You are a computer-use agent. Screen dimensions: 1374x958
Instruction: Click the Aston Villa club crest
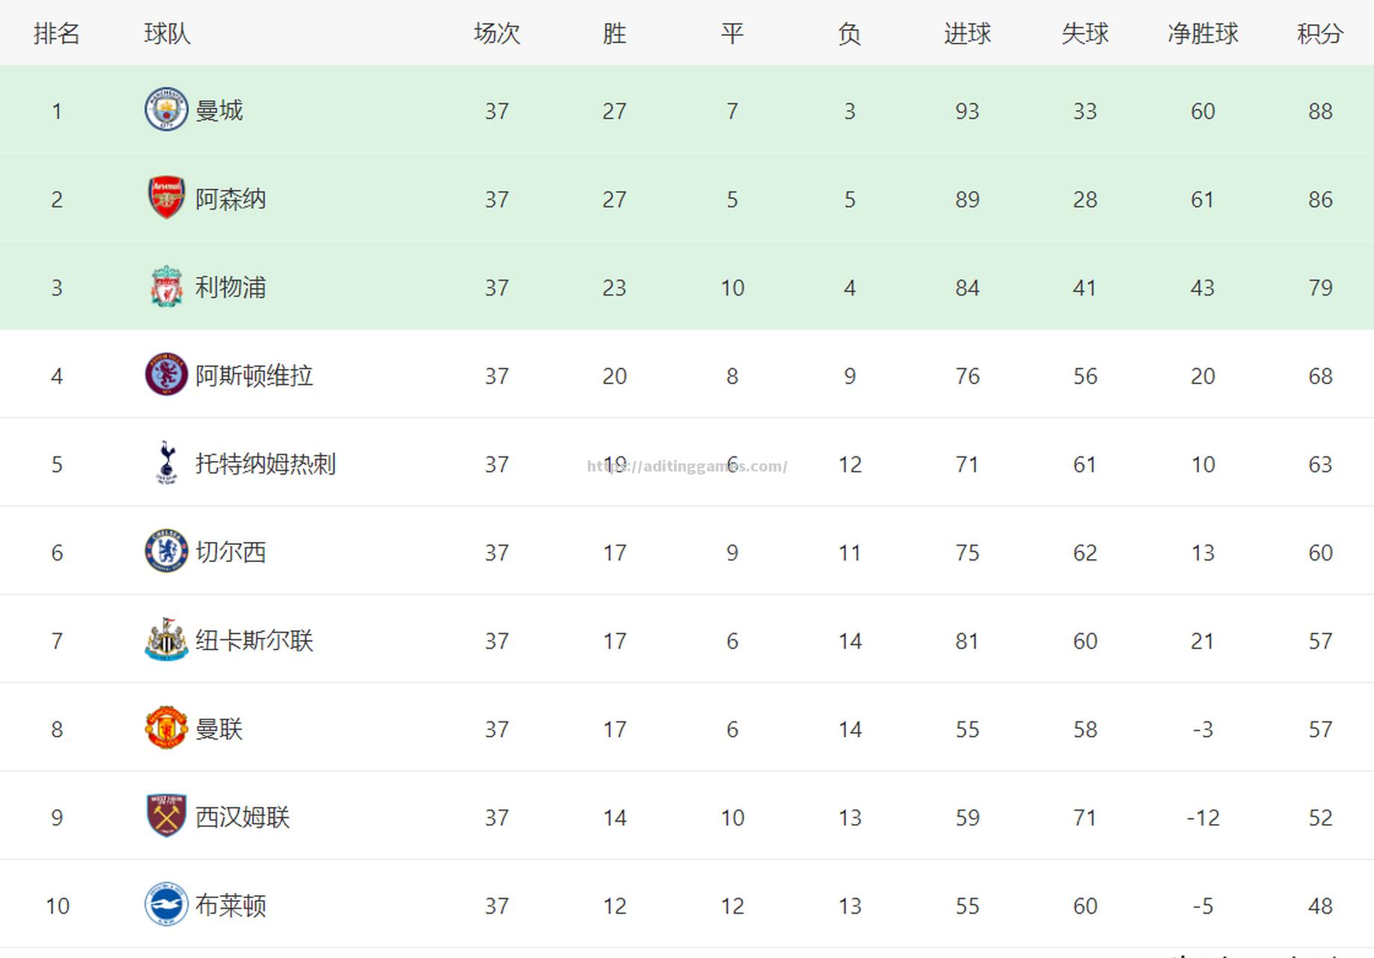(x=166, y=374)
